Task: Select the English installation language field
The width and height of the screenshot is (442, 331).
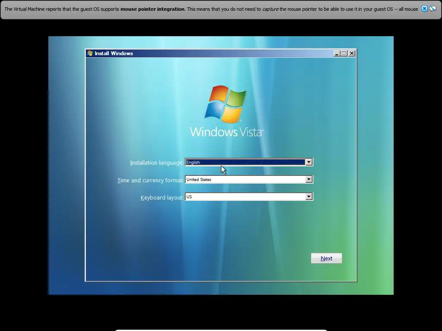Action: tap(249, 162)
